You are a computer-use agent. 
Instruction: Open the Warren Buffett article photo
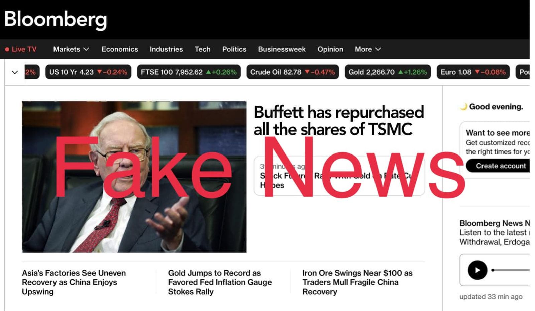134,177
